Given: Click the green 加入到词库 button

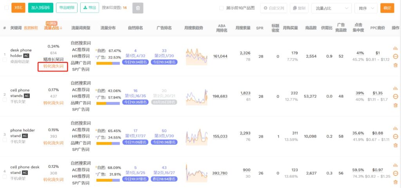Looking at the screenshot, I should click(x=41, y=8).
